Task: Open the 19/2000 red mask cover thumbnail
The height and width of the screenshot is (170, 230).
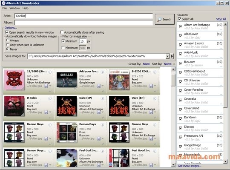Action: (x=14, y=80)
